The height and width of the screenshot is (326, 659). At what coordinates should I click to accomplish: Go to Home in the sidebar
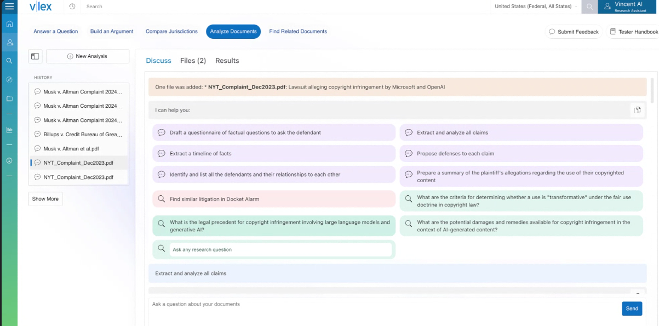point(9,24)
